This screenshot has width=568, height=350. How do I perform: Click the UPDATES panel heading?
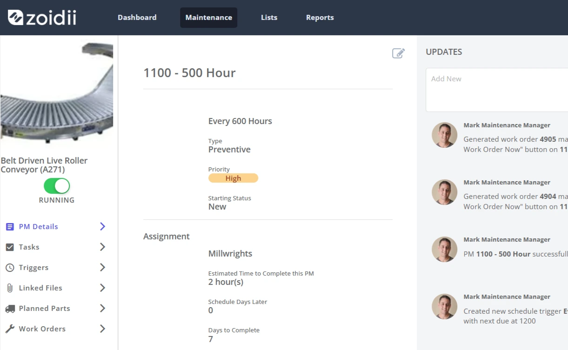point(444,52)
